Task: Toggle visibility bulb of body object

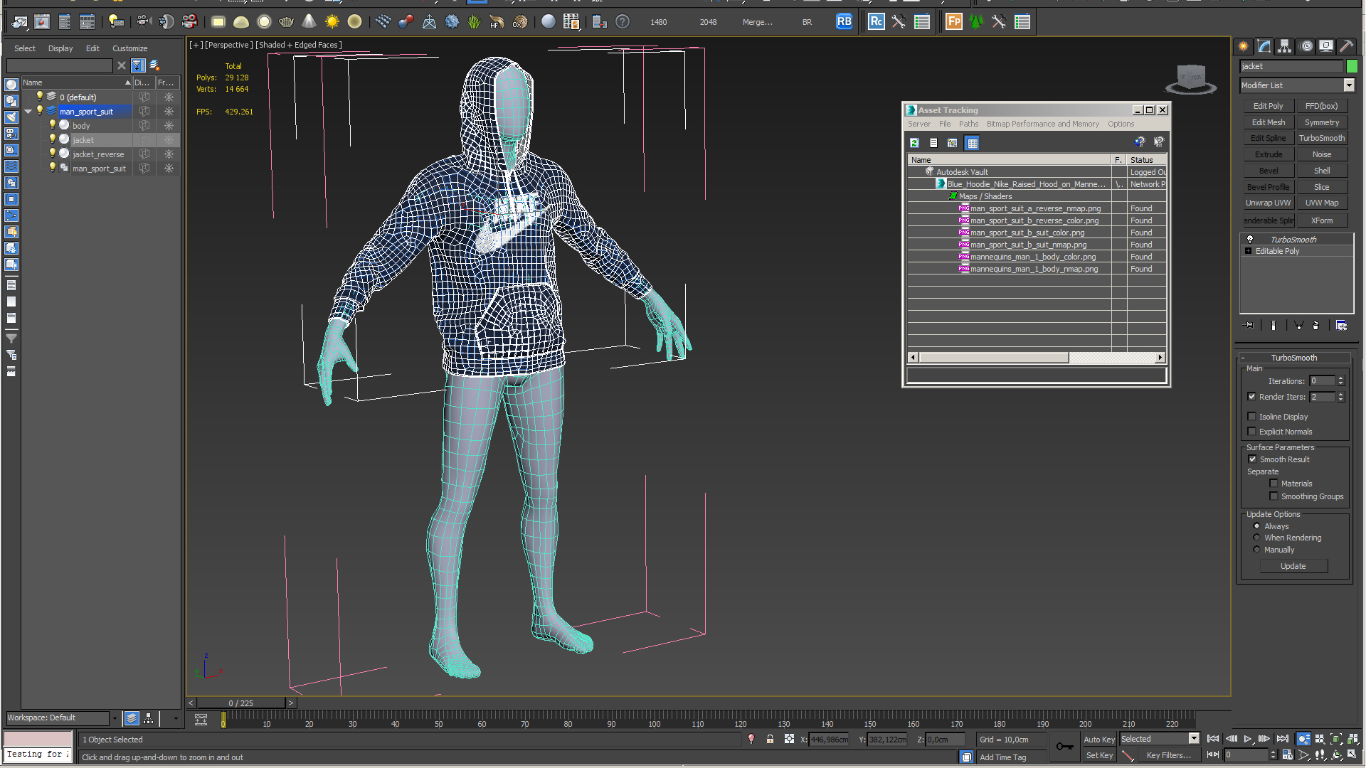Action: click(52, 125)
